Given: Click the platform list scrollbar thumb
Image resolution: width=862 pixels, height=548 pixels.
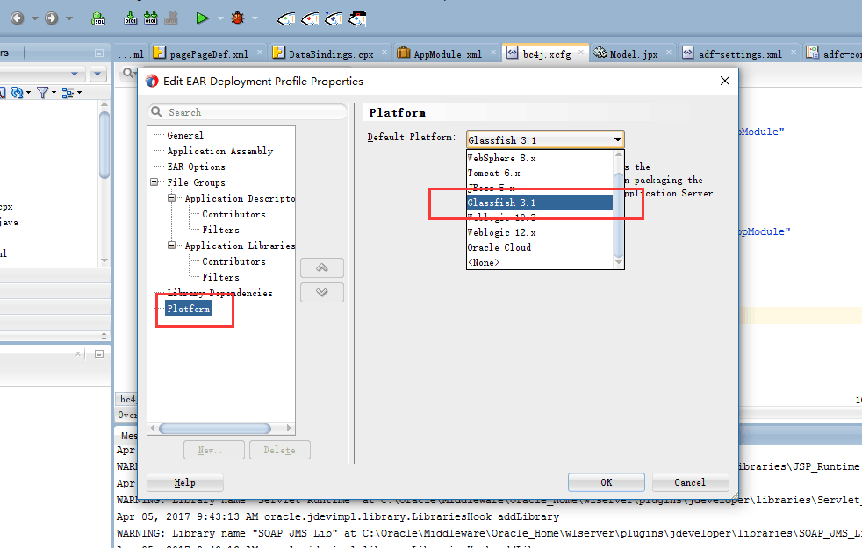Looking at the screenshot, I should pos(619,215).
